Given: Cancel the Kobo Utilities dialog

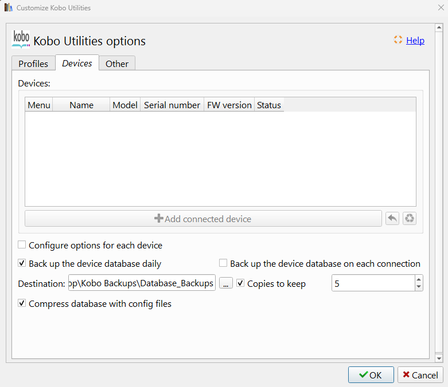Looking at the screenshot, I should coord(420,375).
